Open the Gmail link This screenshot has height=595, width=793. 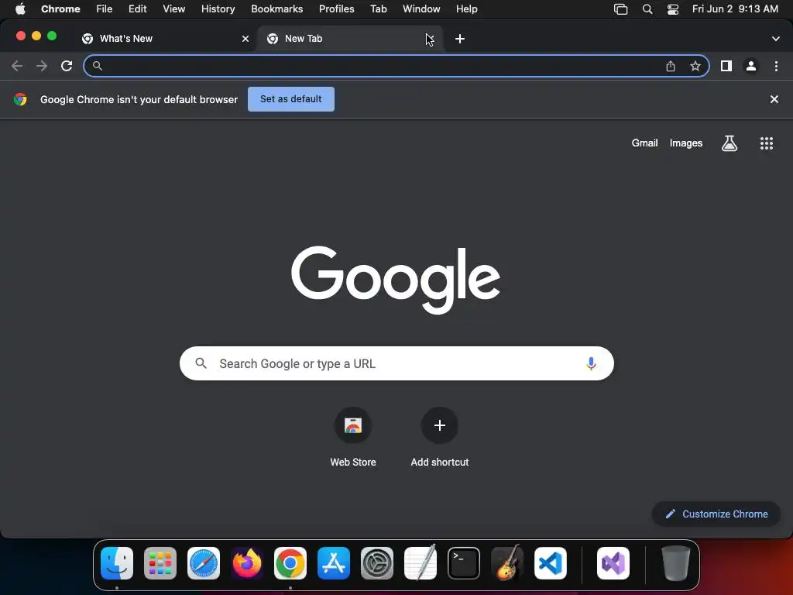[644, 143]
